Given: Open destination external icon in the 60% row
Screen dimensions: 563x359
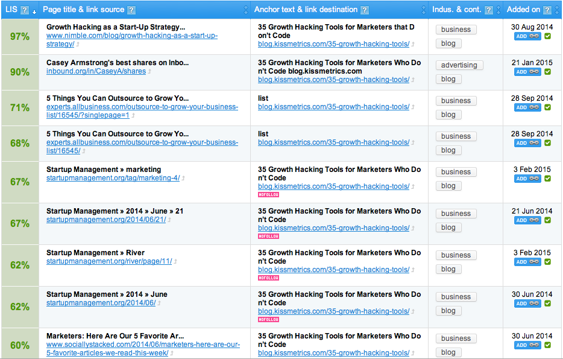Looking at the screenshot, I should coord(413,353).
